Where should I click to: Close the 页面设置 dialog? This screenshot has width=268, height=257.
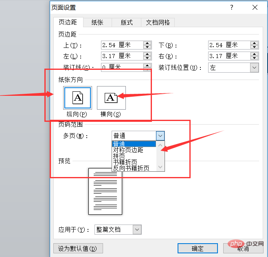255,7
